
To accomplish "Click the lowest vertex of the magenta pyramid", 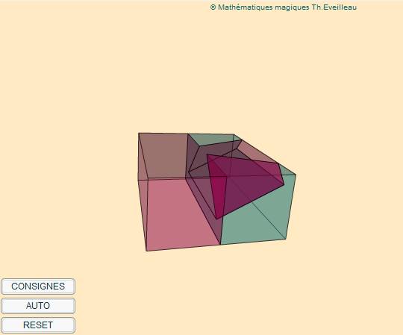I will click(x=217, y=219).
